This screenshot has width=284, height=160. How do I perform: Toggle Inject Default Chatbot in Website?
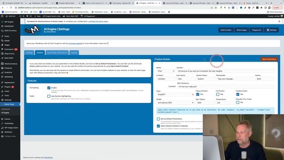pos(158,126)
